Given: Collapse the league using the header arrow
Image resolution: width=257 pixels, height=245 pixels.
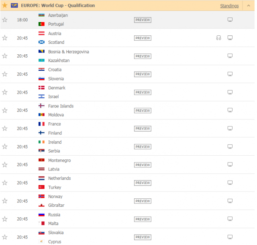Looking at the screenshot, I should tap(248, 6).
